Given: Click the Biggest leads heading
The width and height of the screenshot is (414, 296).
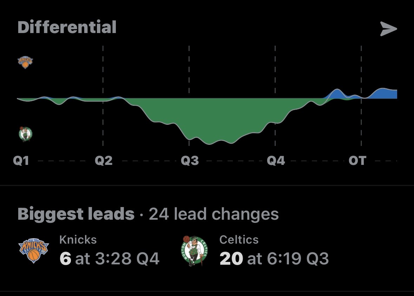Looking at the screenshot, I should pos(76,214).
